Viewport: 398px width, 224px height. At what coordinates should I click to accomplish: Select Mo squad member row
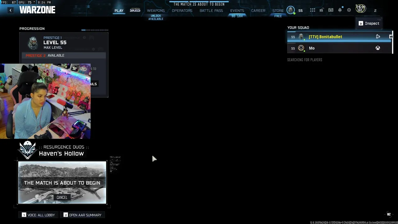point(339,48)
